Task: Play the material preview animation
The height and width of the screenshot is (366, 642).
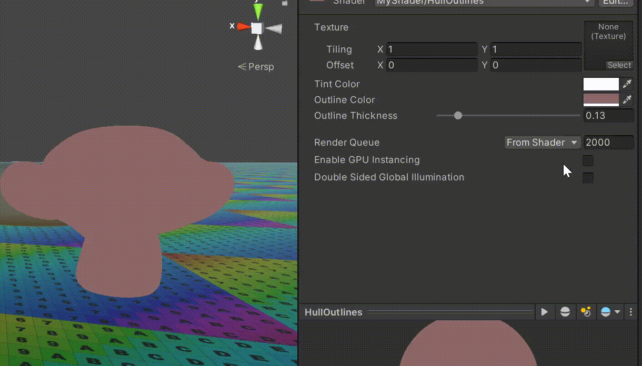Action: coord(545,311)
